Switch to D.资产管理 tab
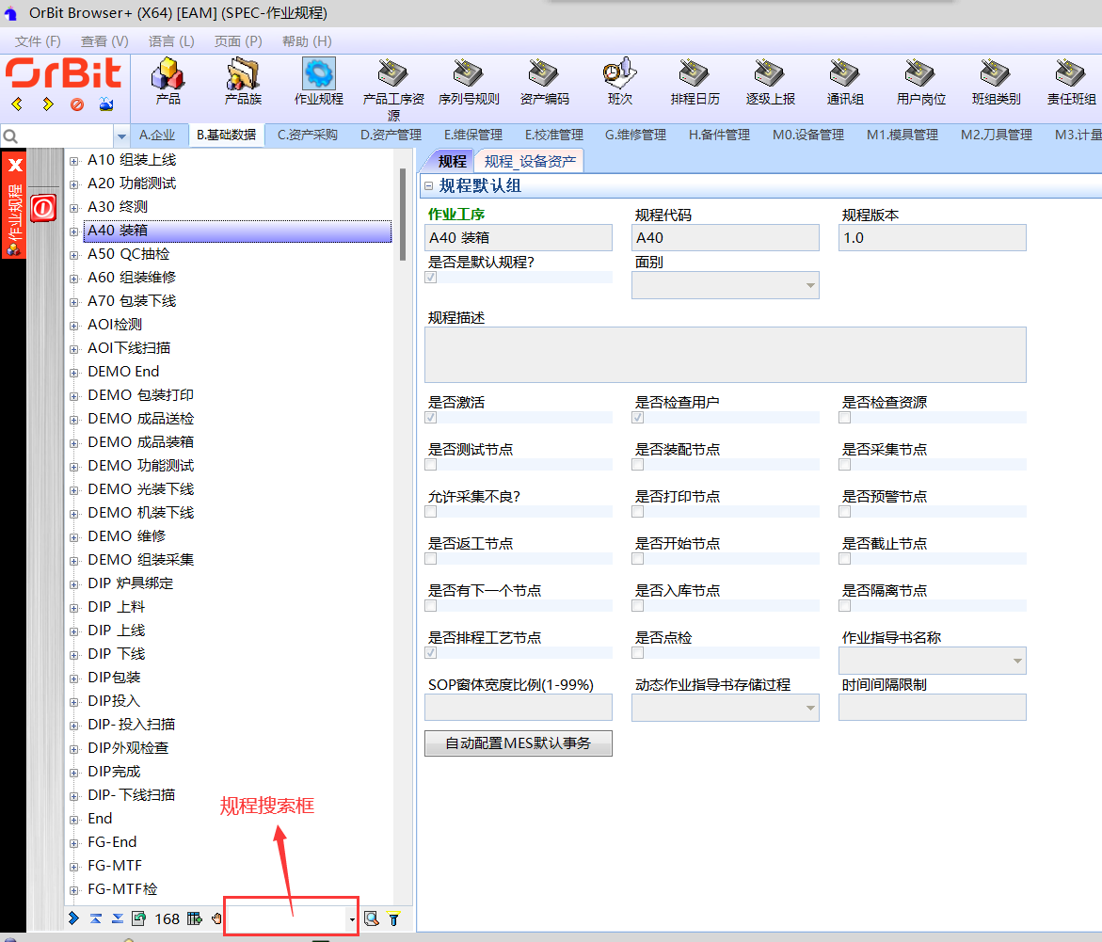Screen dimensions: 1102x942 pos(391,135)
